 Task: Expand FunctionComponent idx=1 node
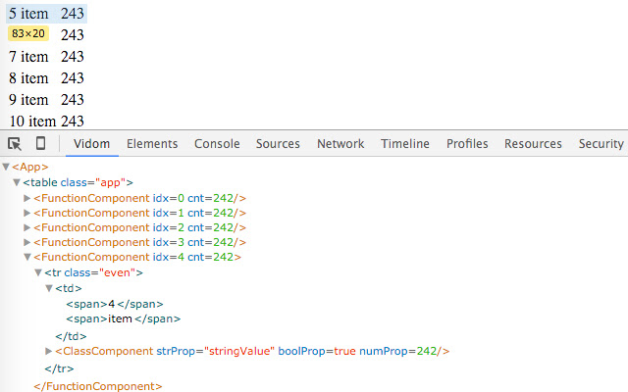pos(27,213)
